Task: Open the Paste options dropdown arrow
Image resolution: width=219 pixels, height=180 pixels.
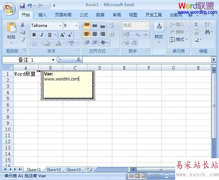Action: 11,43
